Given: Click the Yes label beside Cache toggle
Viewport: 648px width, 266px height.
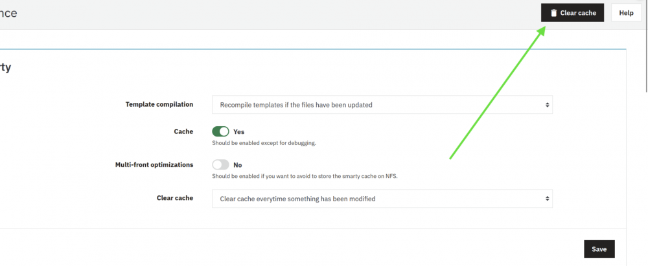Looking at the screenshot, I should pos(239,131).
